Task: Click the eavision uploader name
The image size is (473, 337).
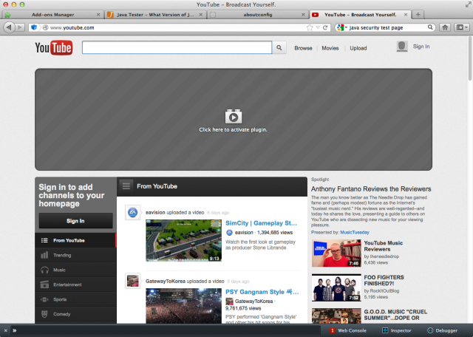Action: pyautogui.click(x=155, y=212)
